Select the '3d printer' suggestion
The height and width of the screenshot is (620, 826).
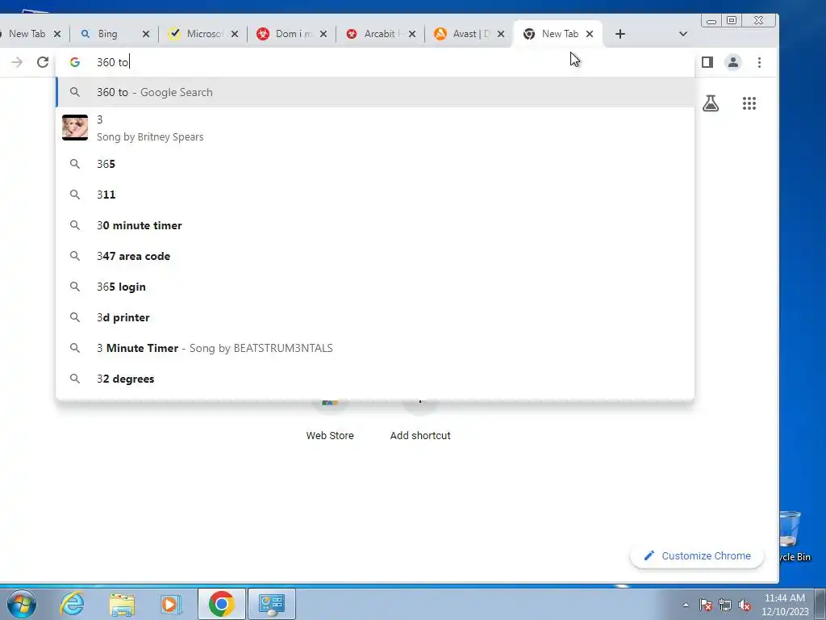375,317
